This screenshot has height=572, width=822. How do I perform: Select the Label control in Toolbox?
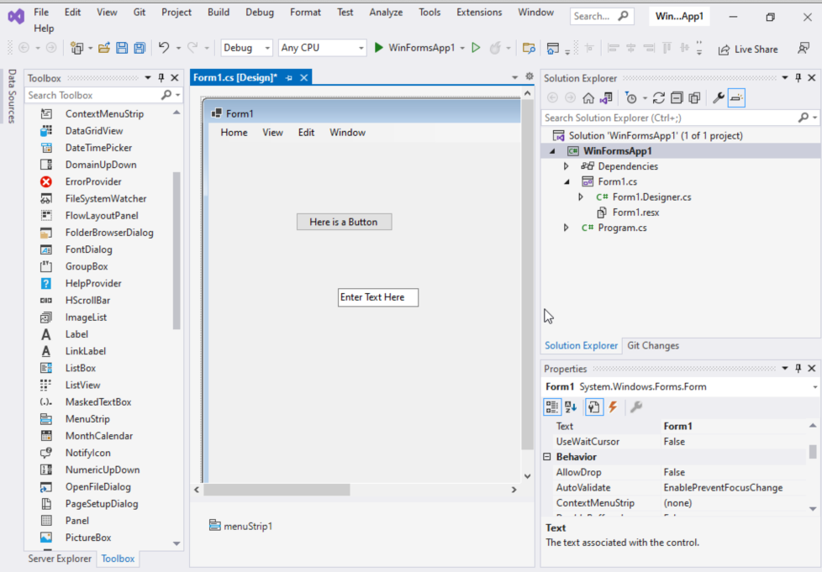pyautogui.click(x=76, y=334)
